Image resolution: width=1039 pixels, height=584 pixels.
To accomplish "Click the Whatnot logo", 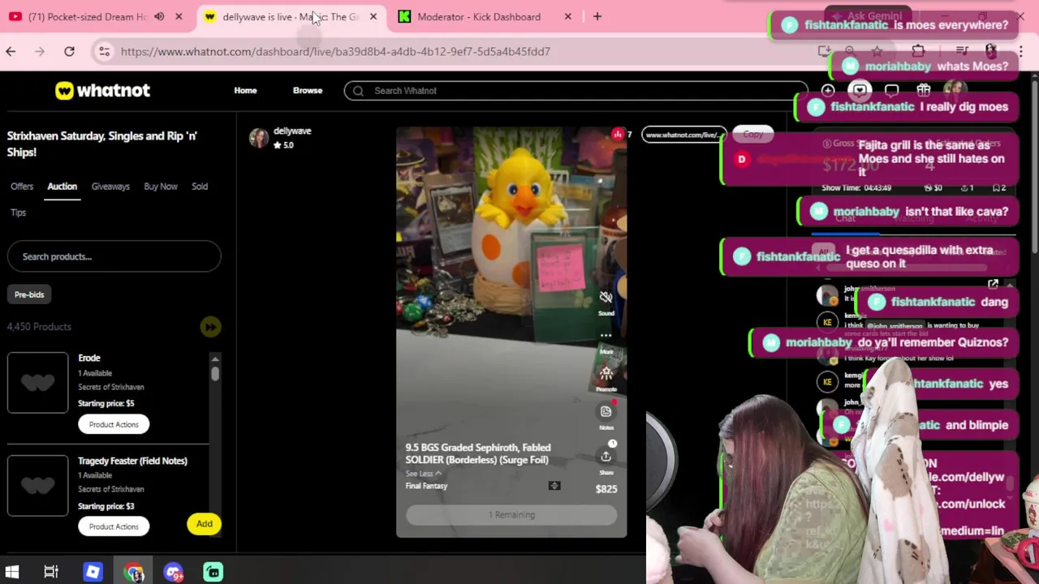I will (x=103, y=91).
